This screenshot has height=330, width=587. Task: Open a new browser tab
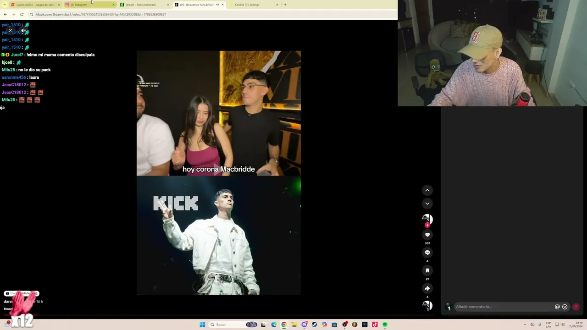tap(285, 5)
